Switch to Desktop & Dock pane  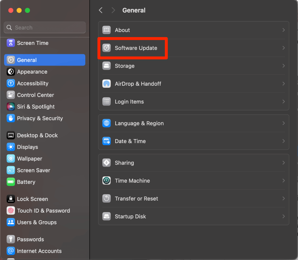point(37,135)
